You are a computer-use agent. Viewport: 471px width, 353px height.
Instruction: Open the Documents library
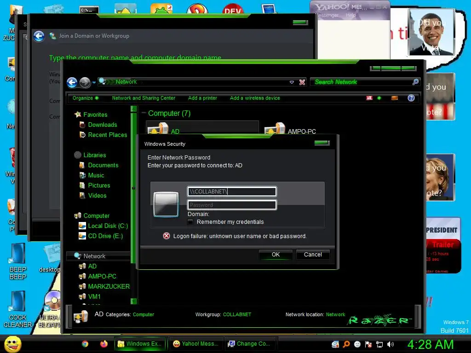(103, 165)
